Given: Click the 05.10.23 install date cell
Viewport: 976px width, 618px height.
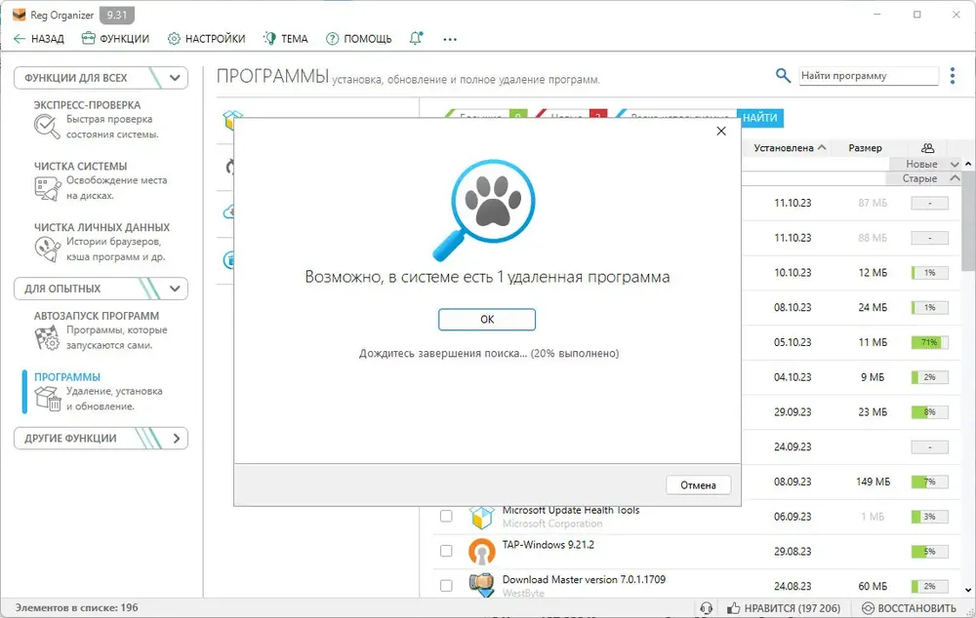Looking at the screenshot, I should tap(793, 342).
